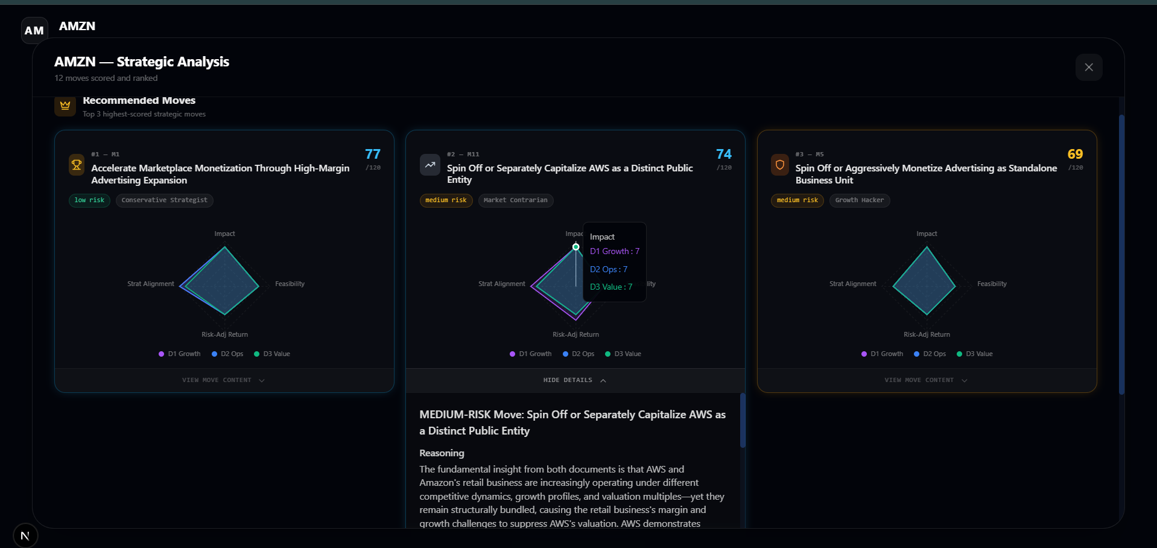Click the trophy icon on move #1 card
Image resolution: width=1157 pixels, height=548 pixels.
(77, 165)
